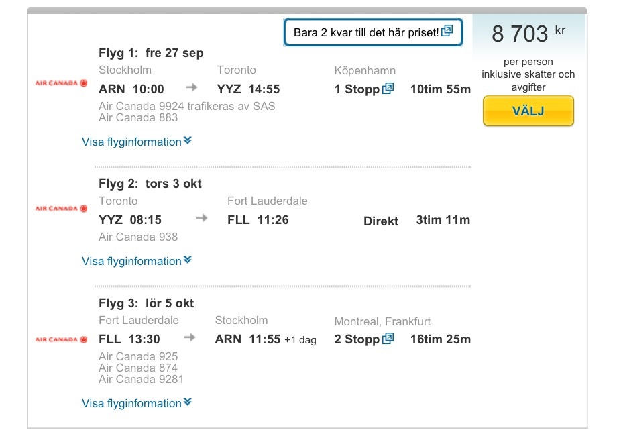Click the 2 Stopp link
Screen dimensions: 619x430
point(357,339)
